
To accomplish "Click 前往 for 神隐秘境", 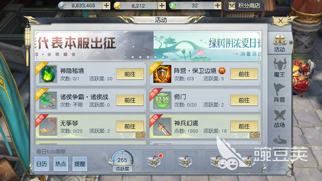I will pos(130,74).
